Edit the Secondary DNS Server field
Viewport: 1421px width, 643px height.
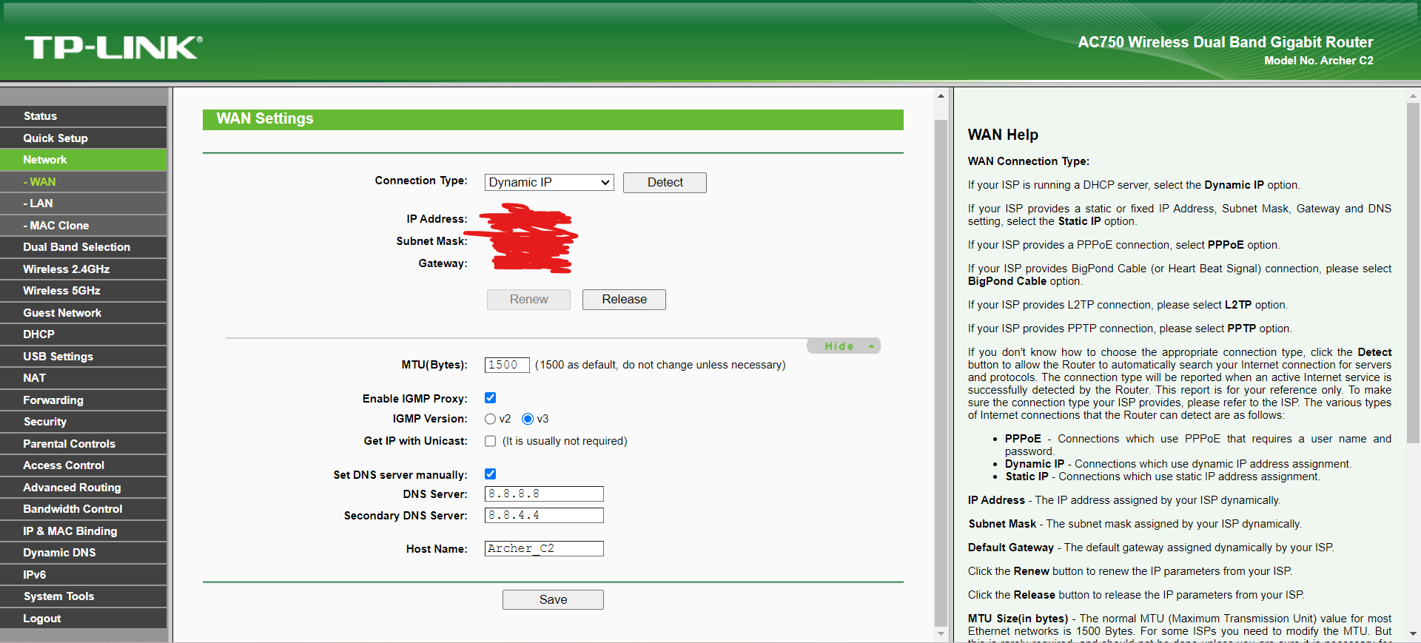[544, 515]
